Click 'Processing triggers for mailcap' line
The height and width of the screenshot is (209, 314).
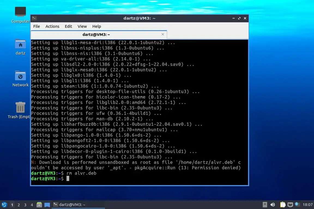(104, 130)
